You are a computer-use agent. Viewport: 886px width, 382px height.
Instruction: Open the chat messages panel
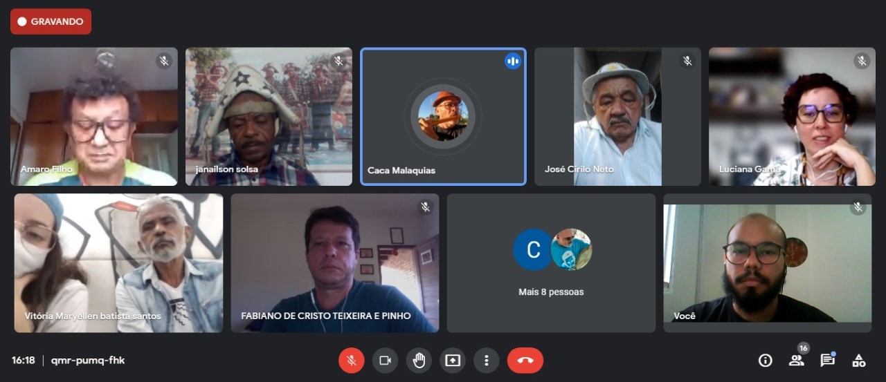[x=827, y=360]
